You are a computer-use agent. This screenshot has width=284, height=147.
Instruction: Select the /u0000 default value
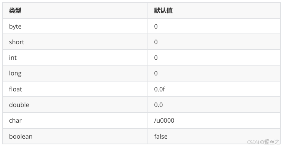coord(164,120)
